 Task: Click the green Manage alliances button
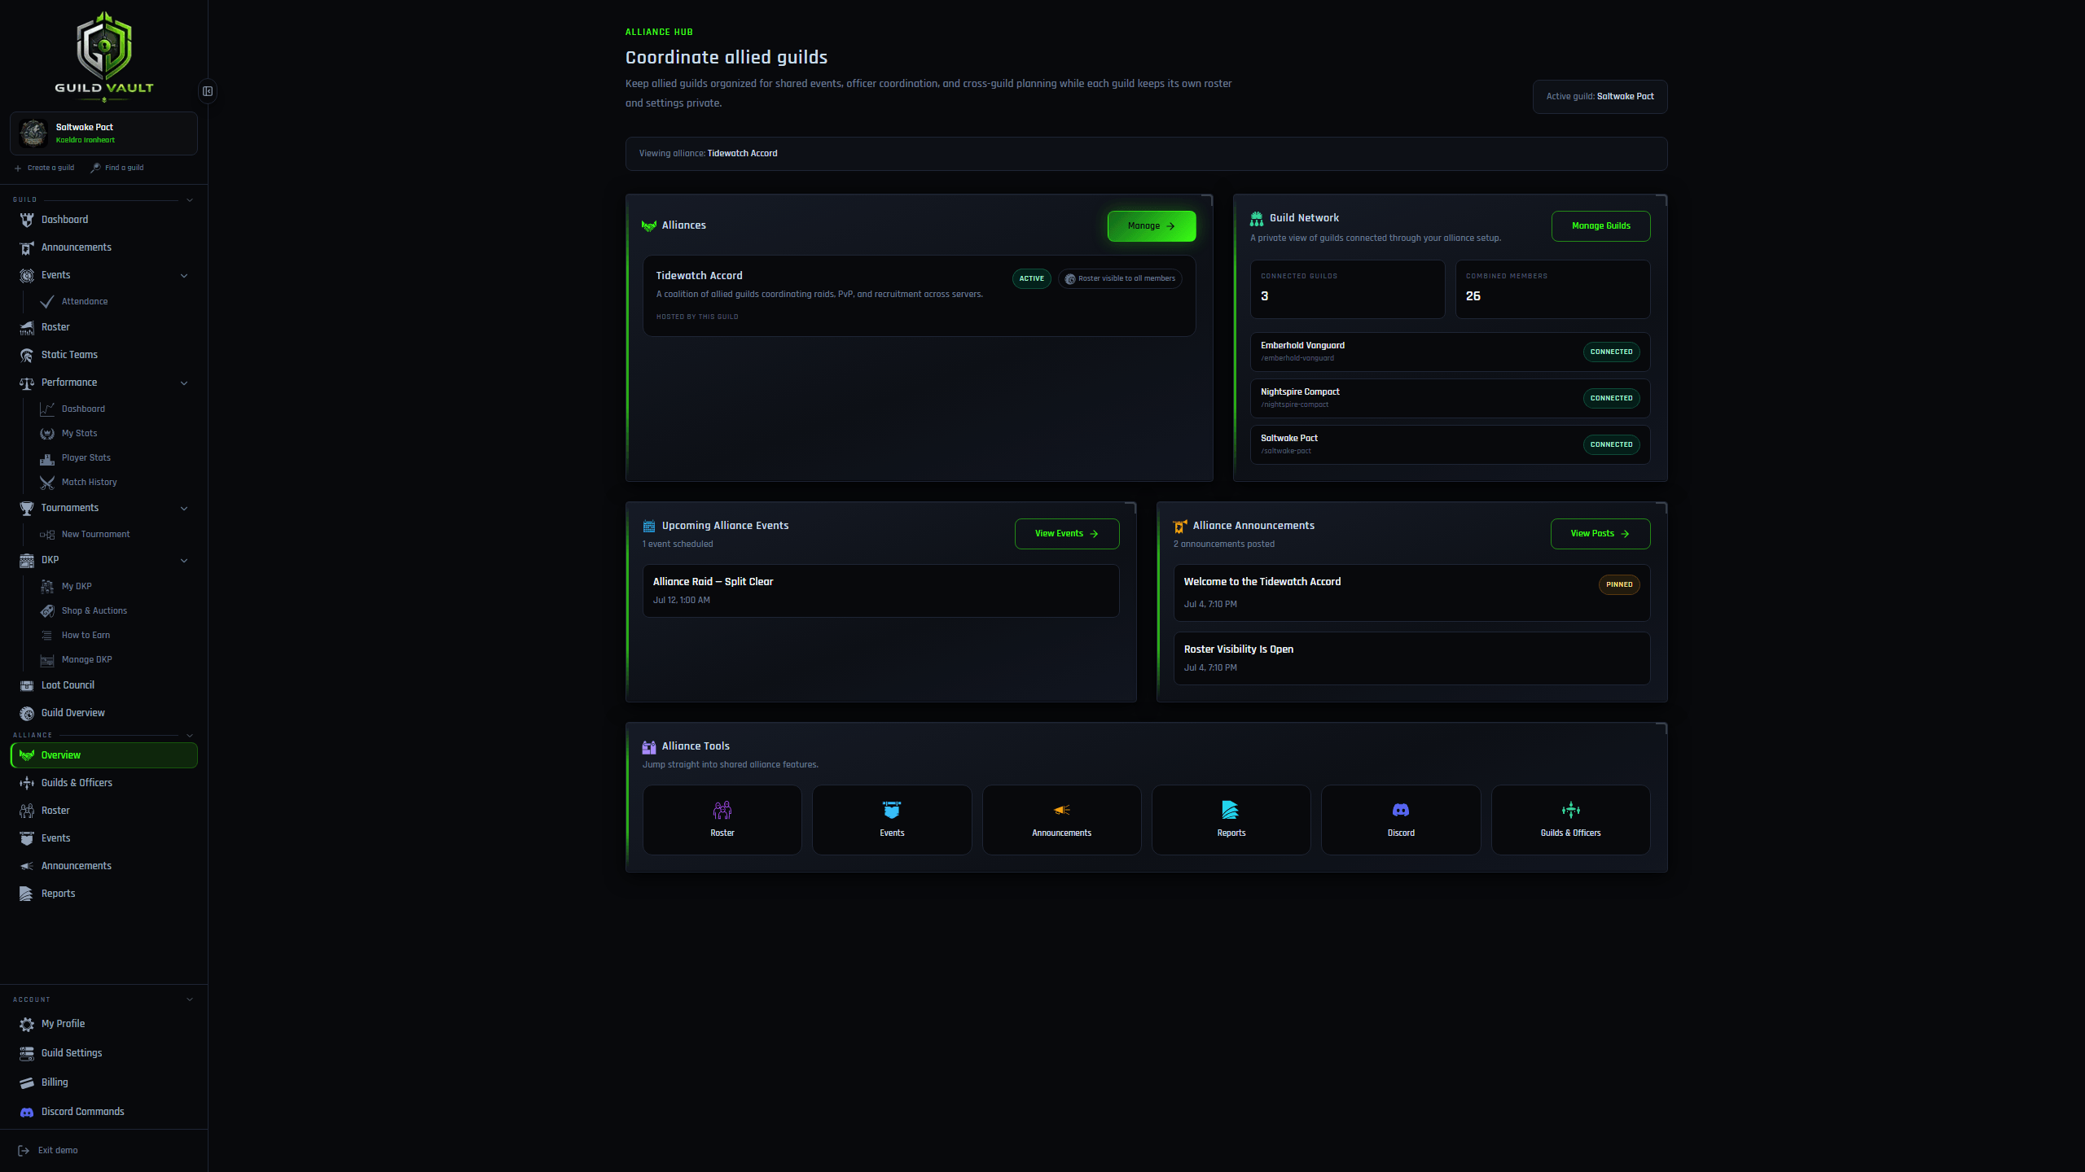point(1152,226)
